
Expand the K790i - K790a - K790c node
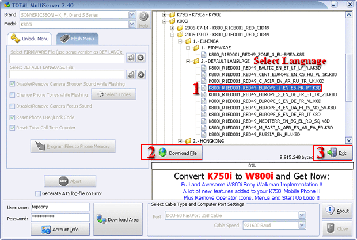pos(164,14)
